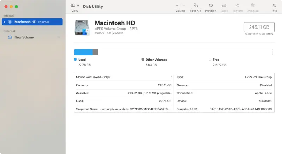Click the Volume toolbar label
The image size is (282, 154).
(x=180, y=11)
